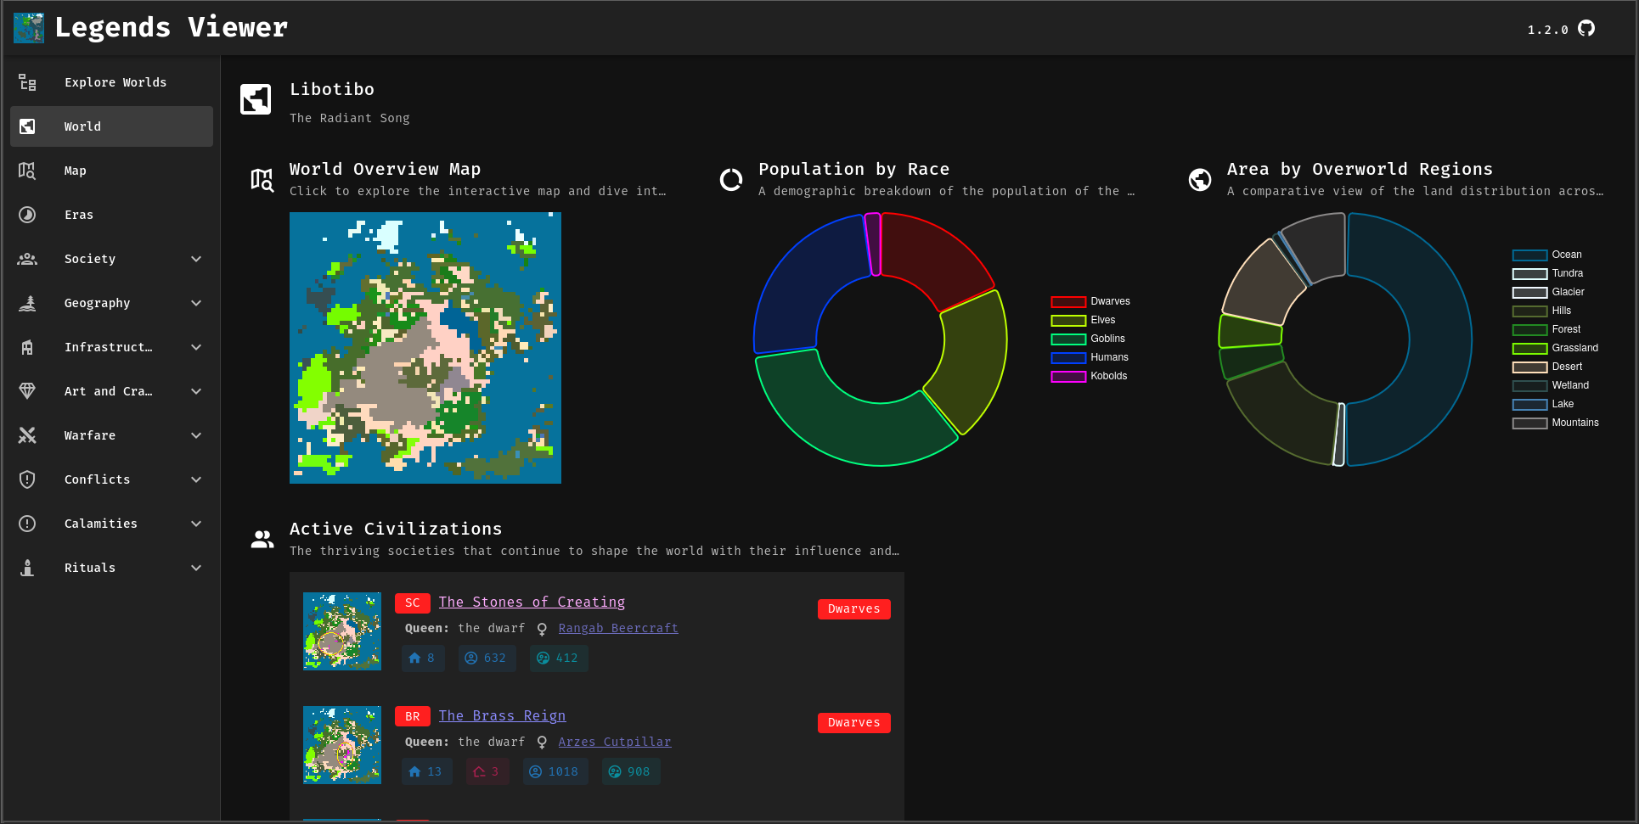Toggle Dwarves series in population legend

tap(1090, 301)
